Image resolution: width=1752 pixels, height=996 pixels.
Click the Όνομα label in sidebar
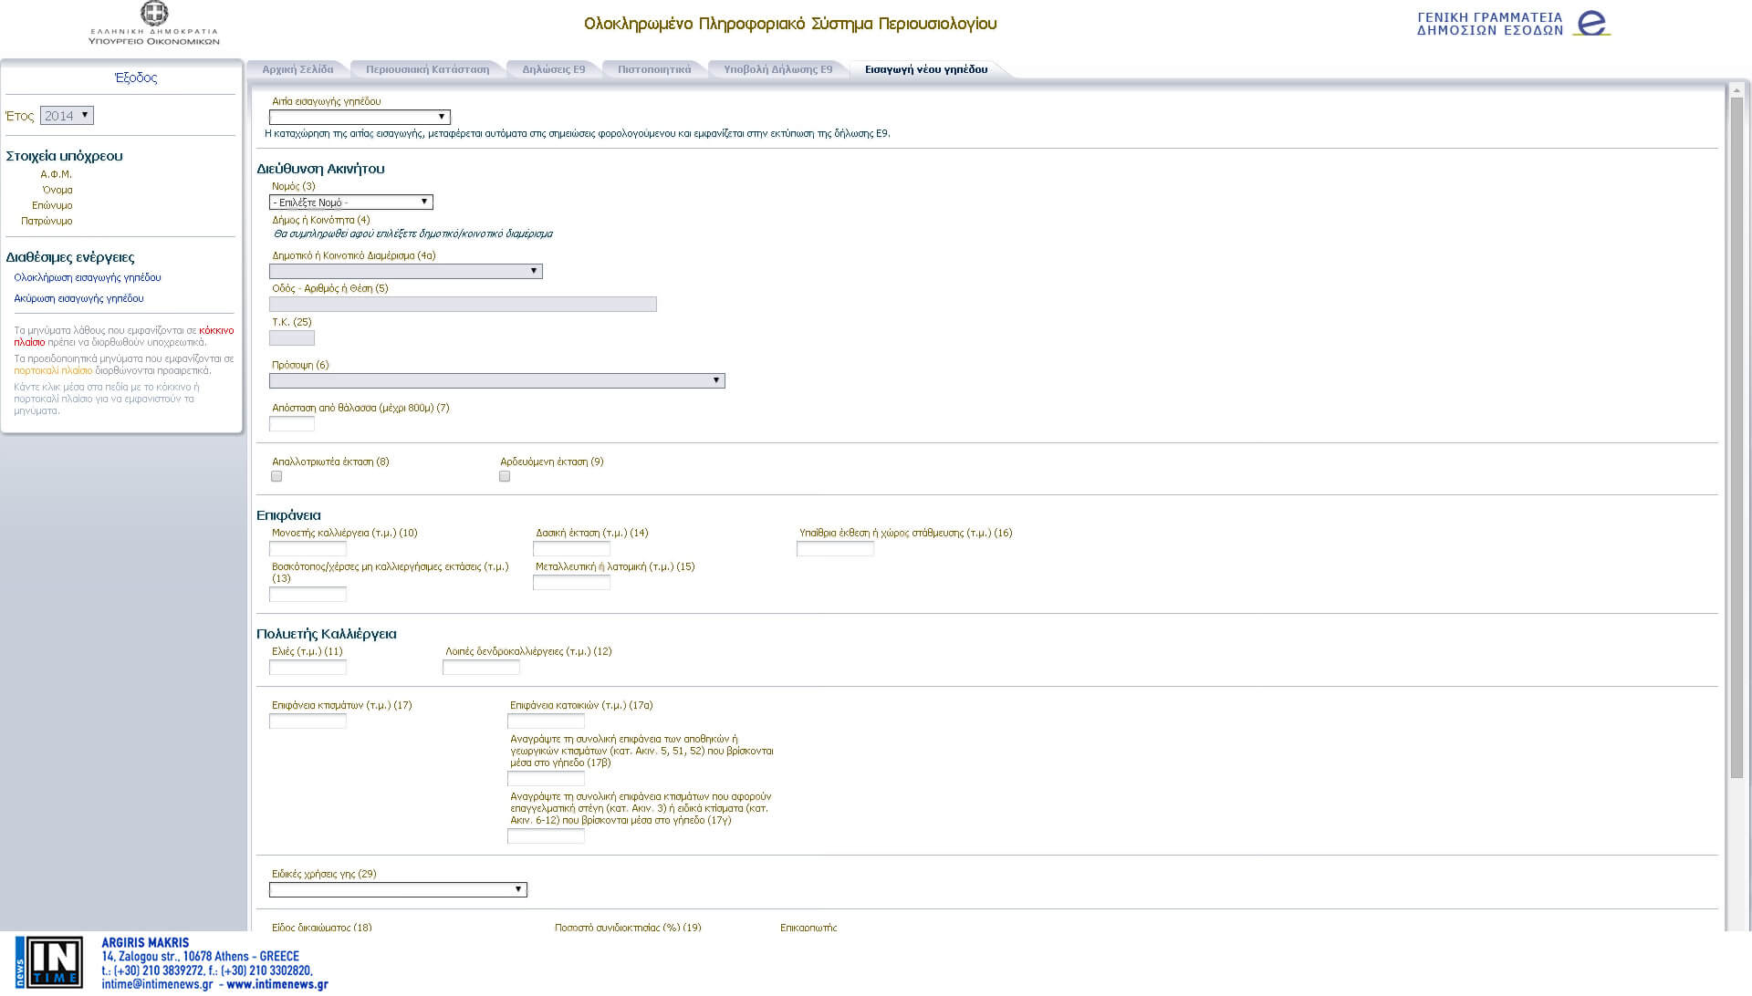(57, 190)
